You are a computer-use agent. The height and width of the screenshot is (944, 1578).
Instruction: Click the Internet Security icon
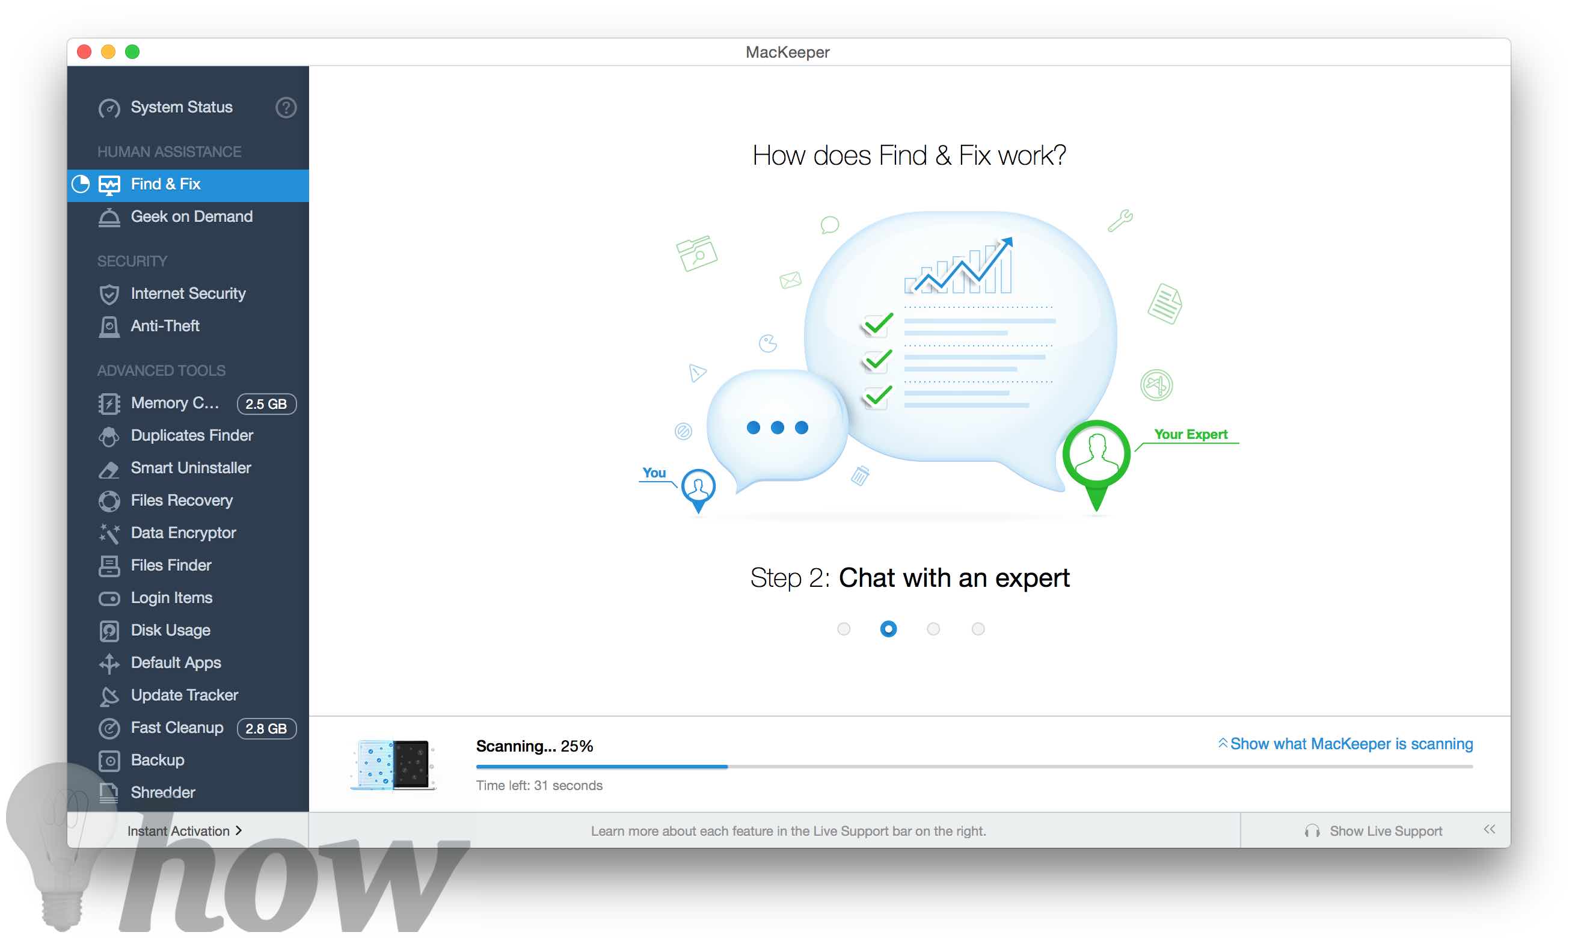click(110, 293)
